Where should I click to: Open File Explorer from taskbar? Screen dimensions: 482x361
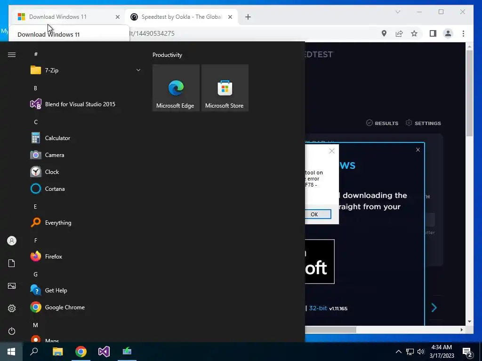[57, 352]
